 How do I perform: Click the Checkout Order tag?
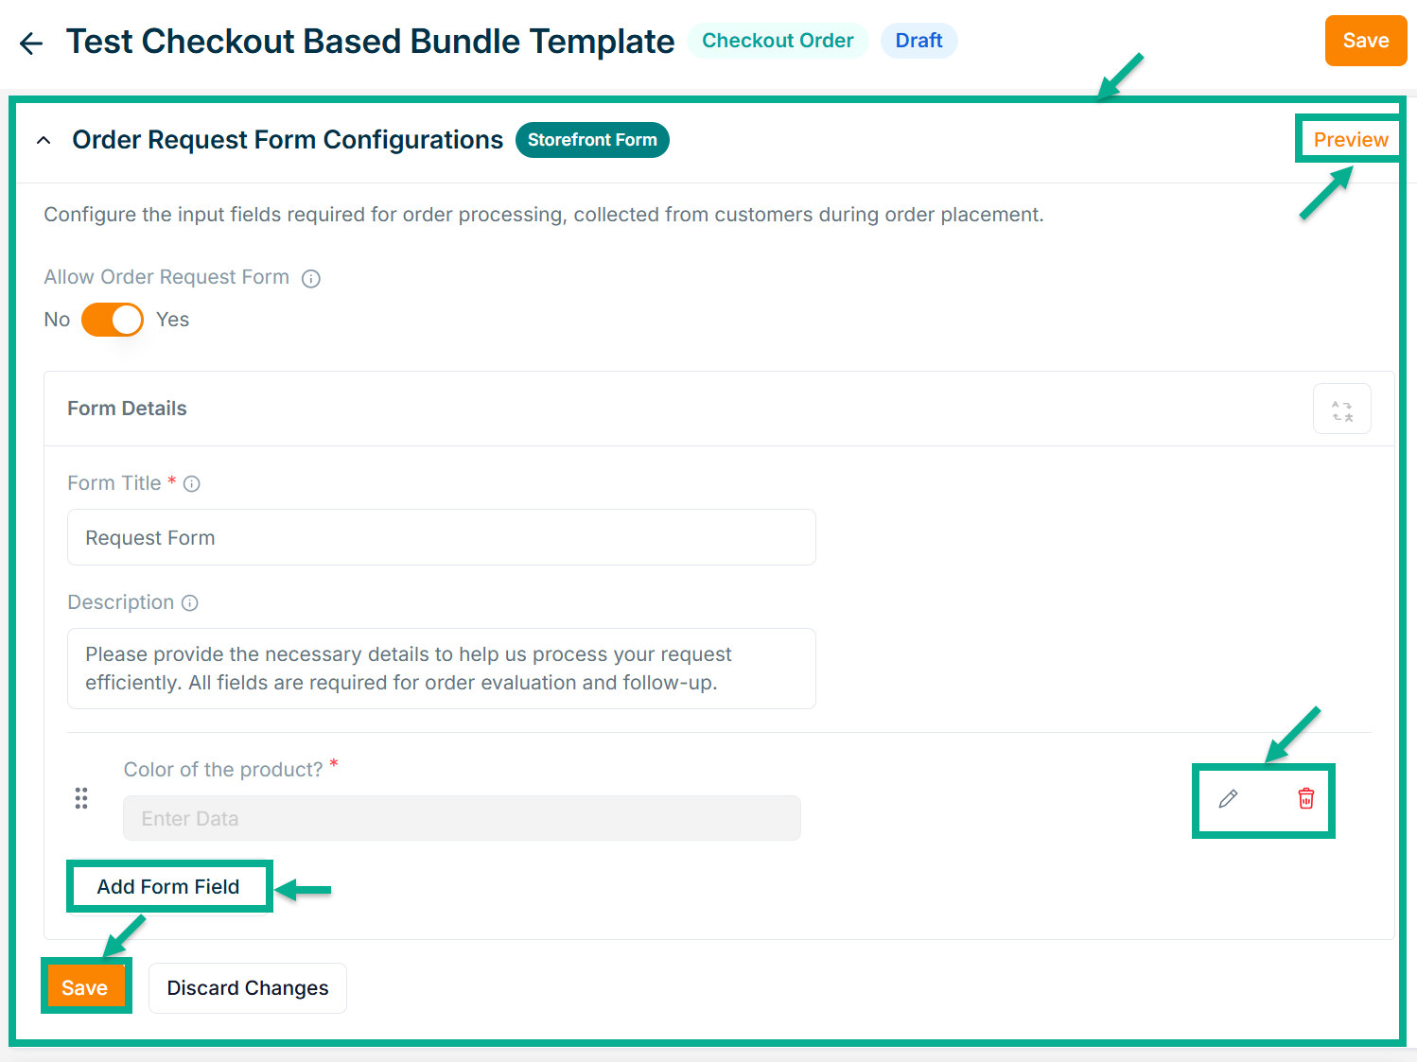[778, 41]
